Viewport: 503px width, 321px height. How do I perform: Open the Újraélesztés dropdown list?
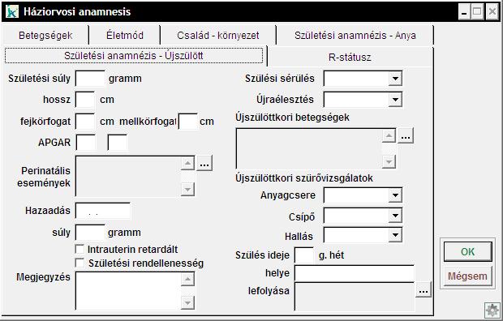coord(395,100)
